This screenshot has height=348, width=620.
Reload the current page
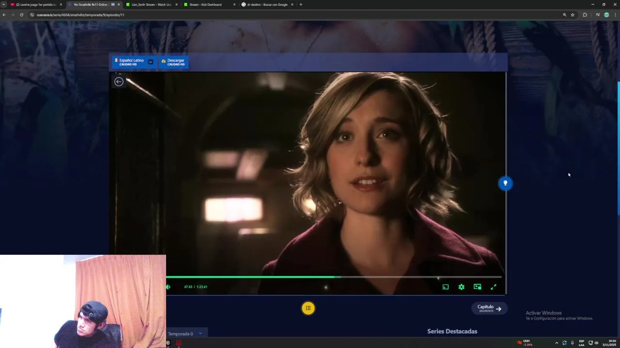click(21, 15)
